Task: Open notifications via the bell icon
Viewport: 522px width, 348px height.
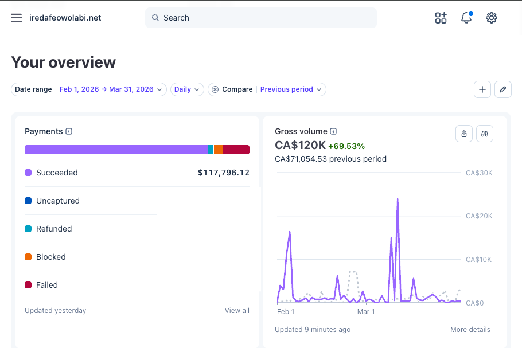Action: click(x=466, y=18)
